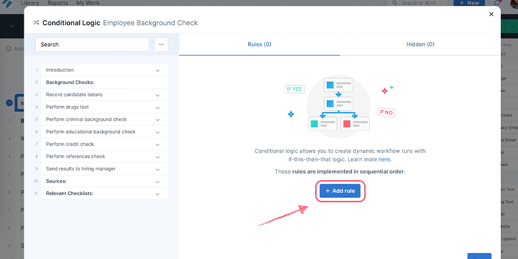
Task: Click into the Search input field
Action: tap(92, 45)
